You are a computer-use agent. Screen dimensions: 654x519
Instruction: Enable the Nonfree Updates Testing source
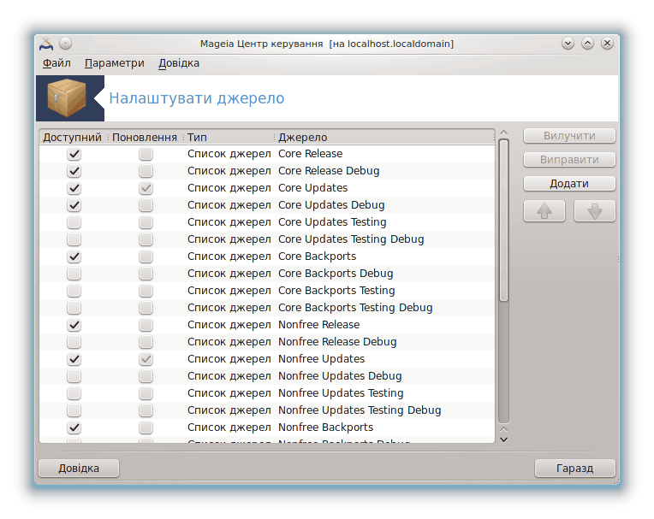[x=74, y=393]
